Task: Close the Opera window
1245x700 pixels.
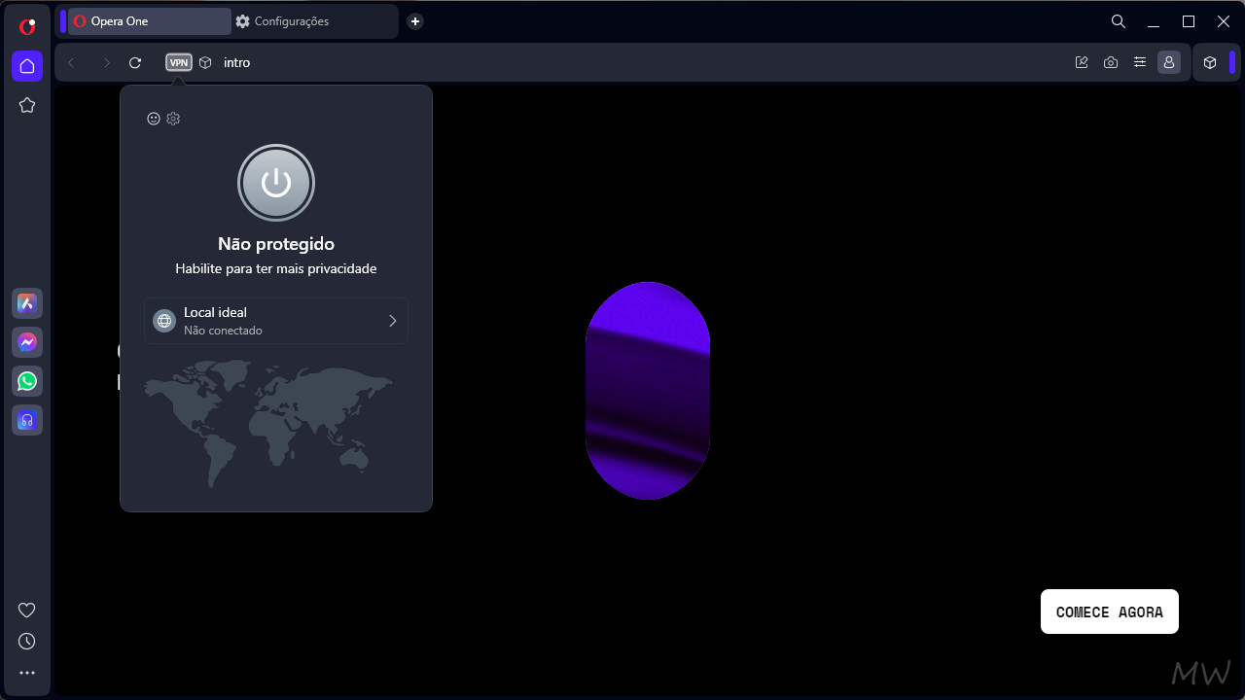Action: coord(1224,21)
